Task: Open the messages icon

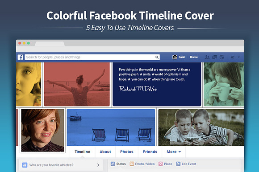Action: (x=214, y=57)
